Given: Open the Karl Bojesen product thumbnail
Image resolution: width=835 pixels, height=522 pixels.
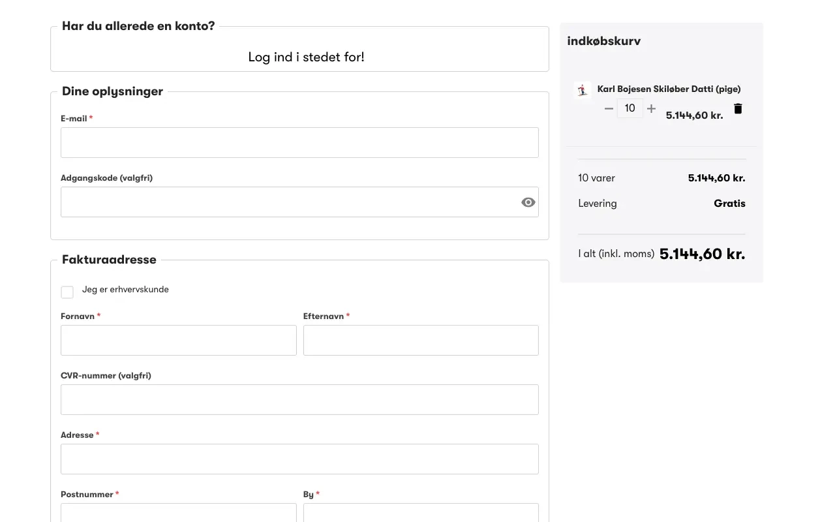Looking at the screenshot, I should [582, 90].
